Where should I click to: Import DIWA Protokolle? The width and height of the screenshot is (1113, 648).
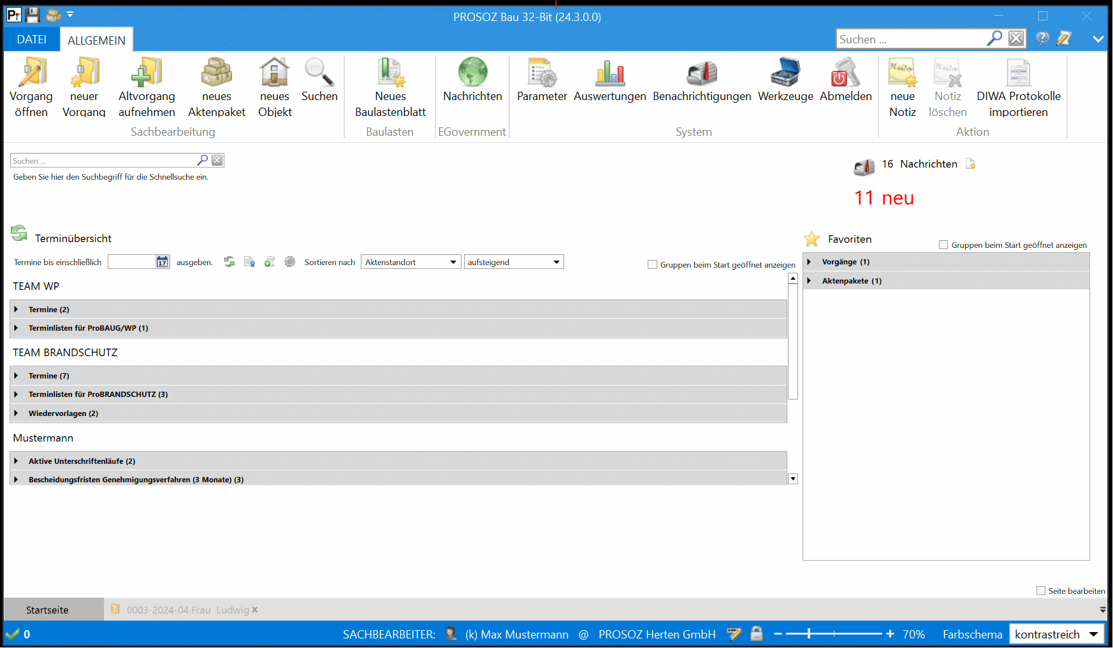pos(1019,88)
